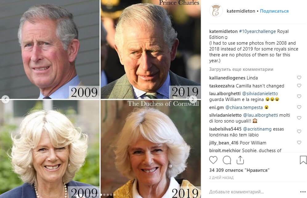
Task: Open katemidleton profile avatar
Action: [216, 11]
